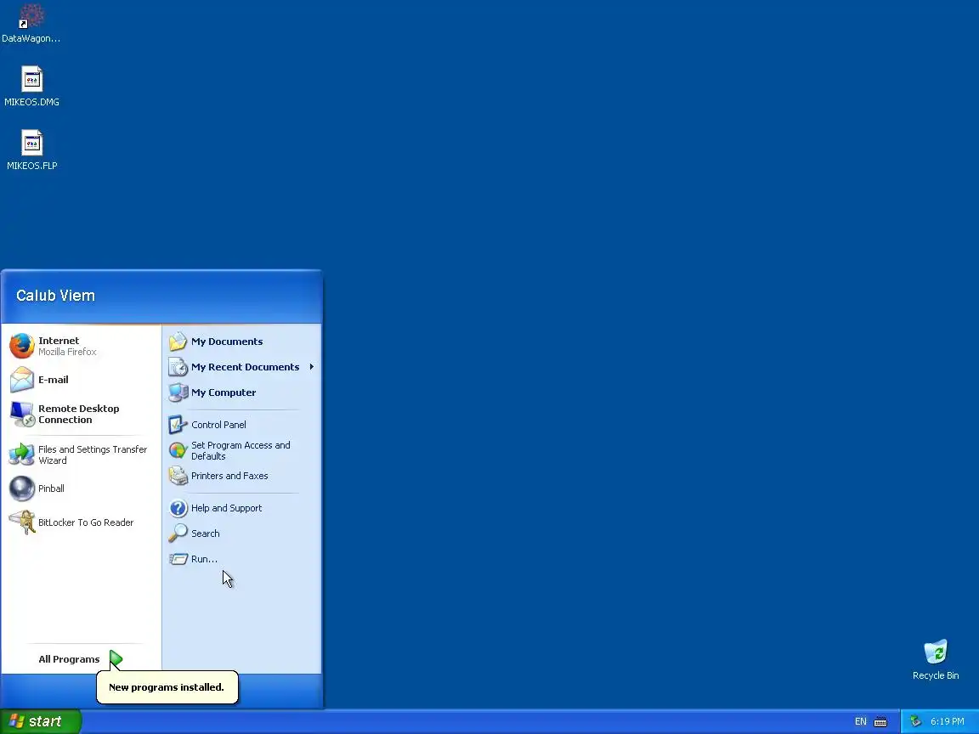This screenshot has height=734, width=979.
Task: Click the My Computer label
Action: 224,392
